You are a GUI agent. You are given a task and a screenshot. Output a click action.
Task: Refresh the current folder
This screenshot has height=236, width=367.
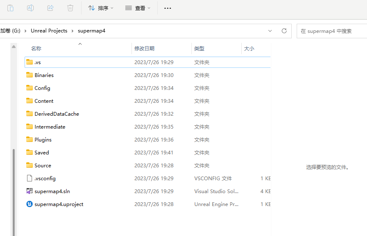(284, 31)
